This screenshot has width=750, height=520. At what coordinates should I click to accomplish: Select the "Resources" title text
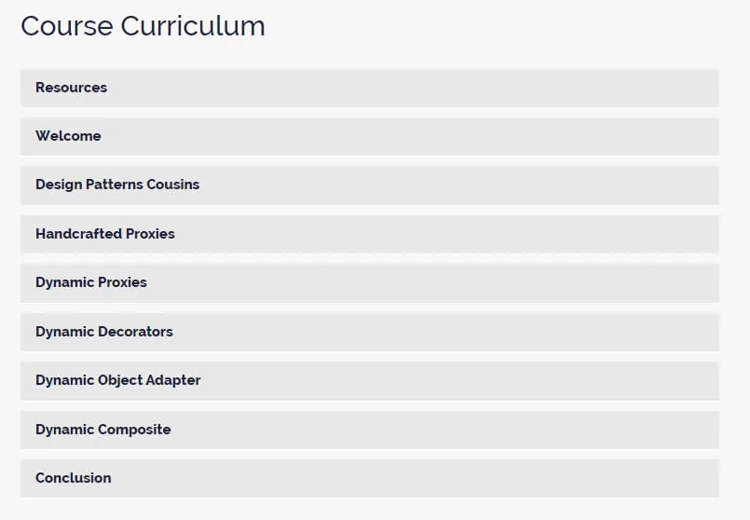pyautogui.click(x=71, y=88)
